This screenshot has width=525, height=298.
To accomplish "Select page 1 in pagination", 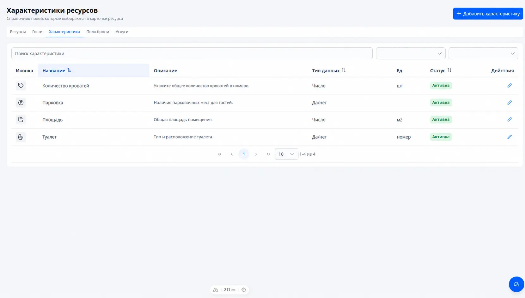I will [244, 154].
